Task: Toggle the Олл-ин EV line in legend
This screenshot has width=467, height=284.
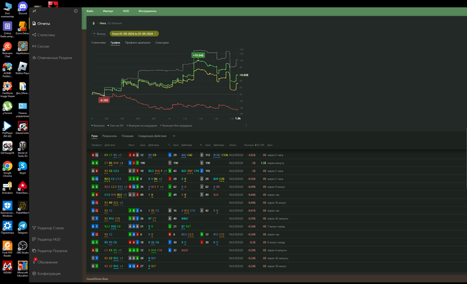Action: (x=117, y=124)
